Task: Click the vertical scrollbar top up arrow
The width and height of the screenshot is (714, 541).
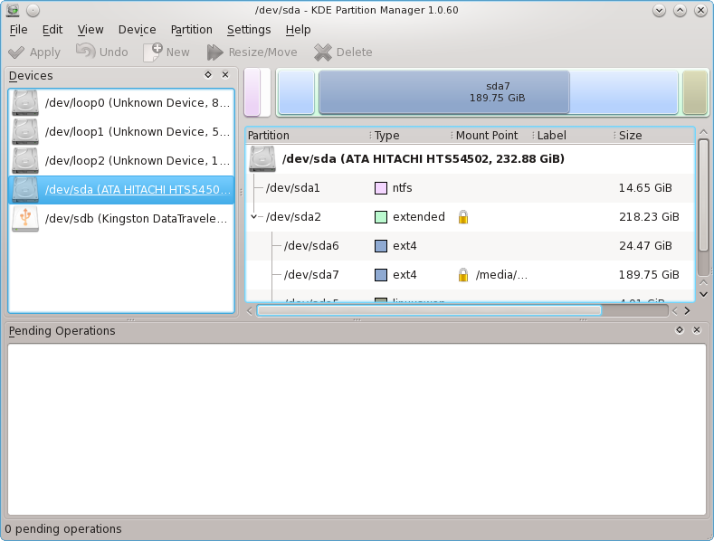Action: 703,132
